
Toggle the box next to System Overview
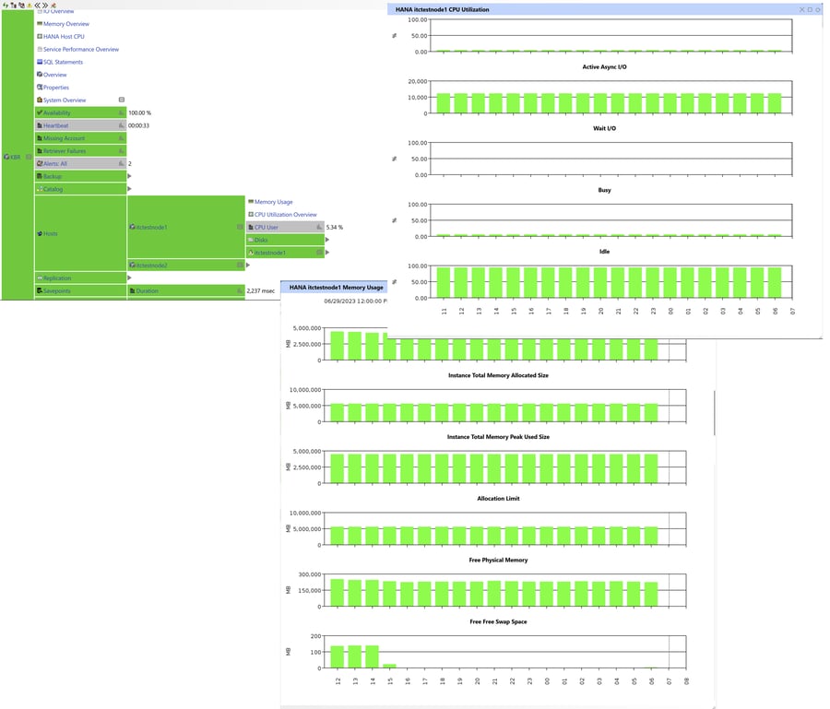click(x=121, y=100)
